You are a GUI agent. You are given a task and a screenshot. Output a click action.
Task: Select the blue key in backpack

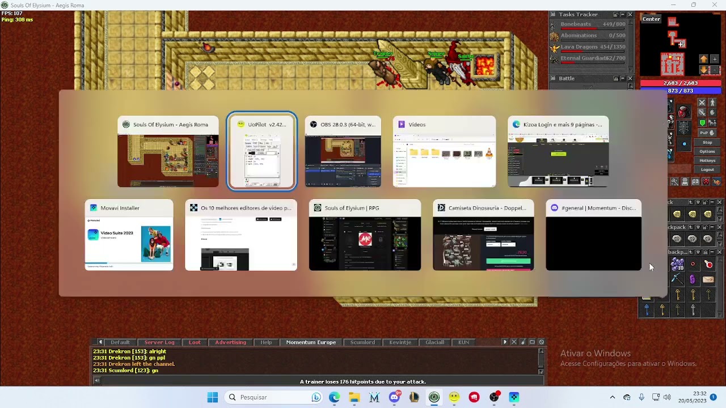click(x=647, y=310)
